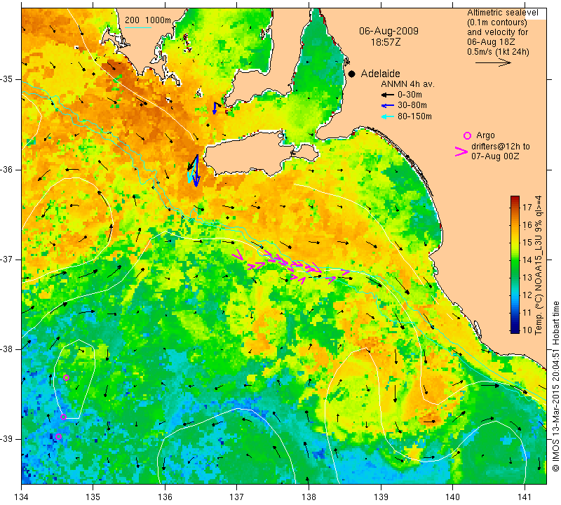Click the IMOS copyright timestamp text
561x505 pixels.
[555, 386]
